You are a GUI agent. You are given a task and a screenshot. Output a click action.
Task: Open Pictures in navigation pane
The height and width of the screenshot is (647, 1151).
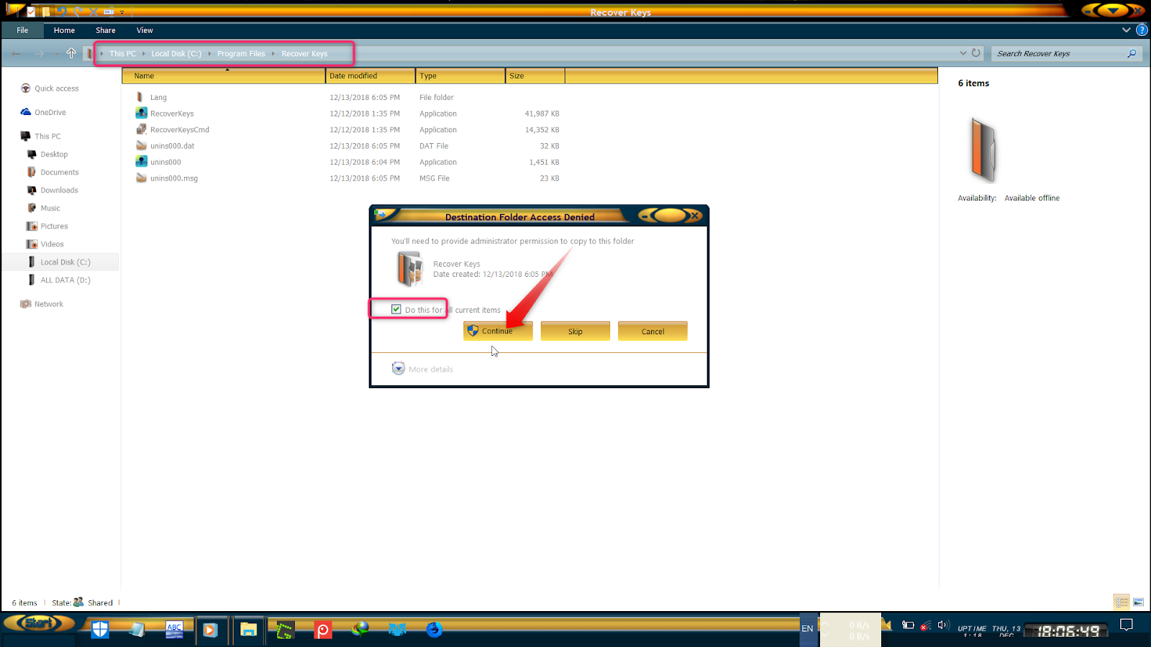point(54,226)
